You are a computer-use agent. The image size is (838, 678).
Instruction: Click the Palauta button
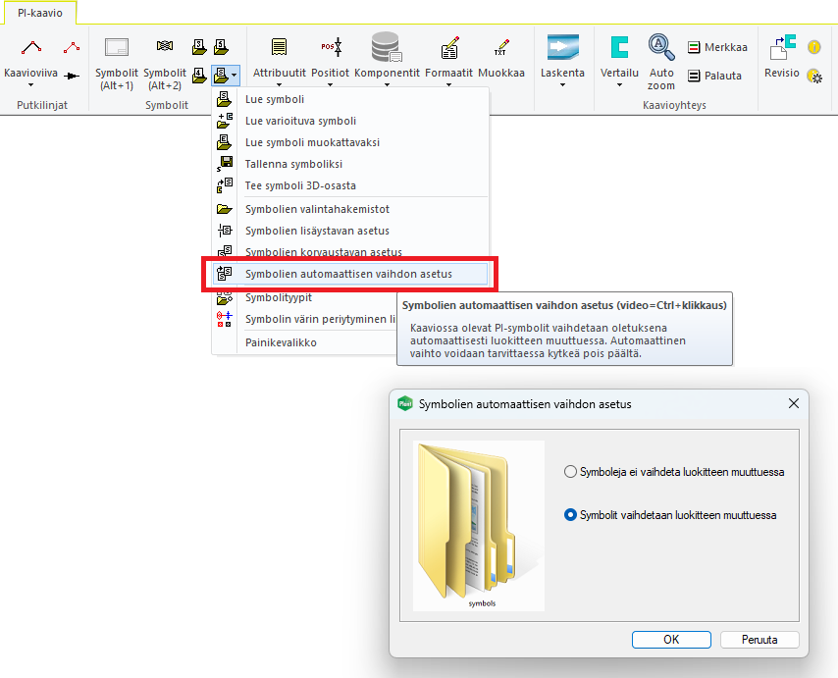pos(714,76)
